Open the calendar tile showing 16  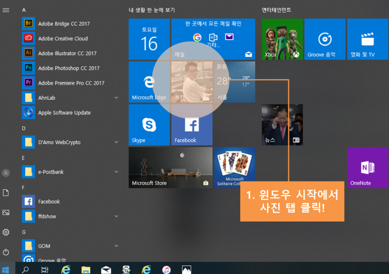point(149,39)
